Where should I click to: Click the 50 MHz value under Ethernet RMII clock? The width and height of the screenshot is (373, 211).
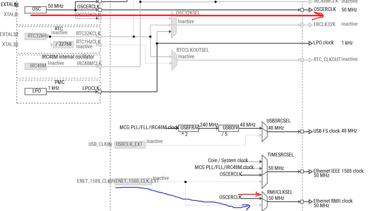(321, 205)
